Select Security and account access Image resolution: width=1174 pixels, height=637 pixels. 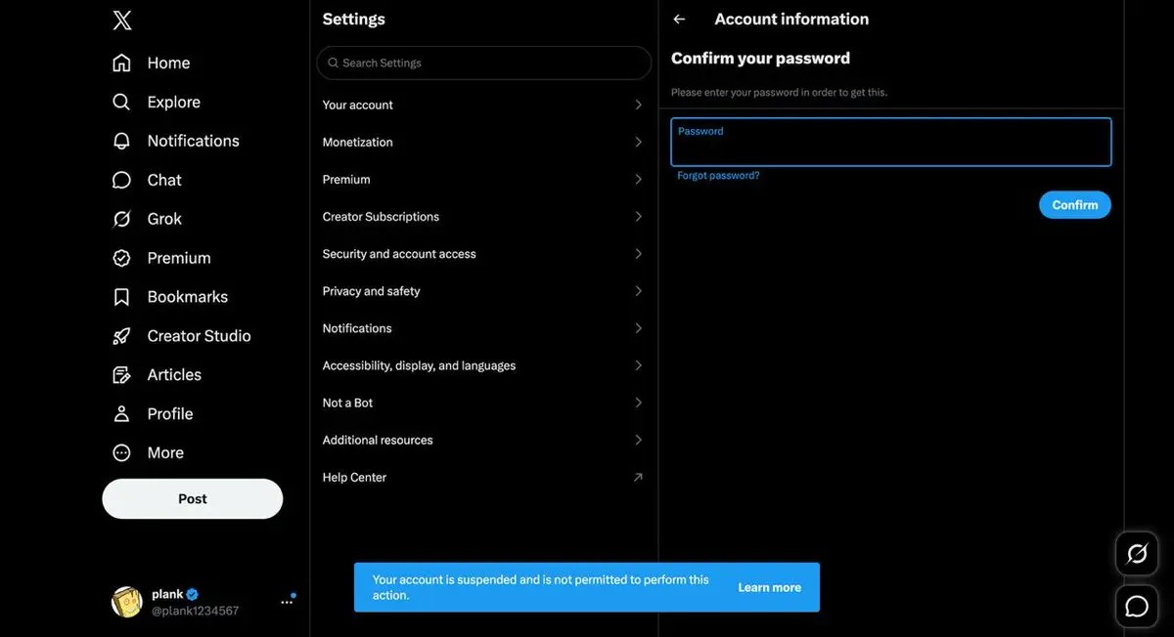[x=483, y=254]
